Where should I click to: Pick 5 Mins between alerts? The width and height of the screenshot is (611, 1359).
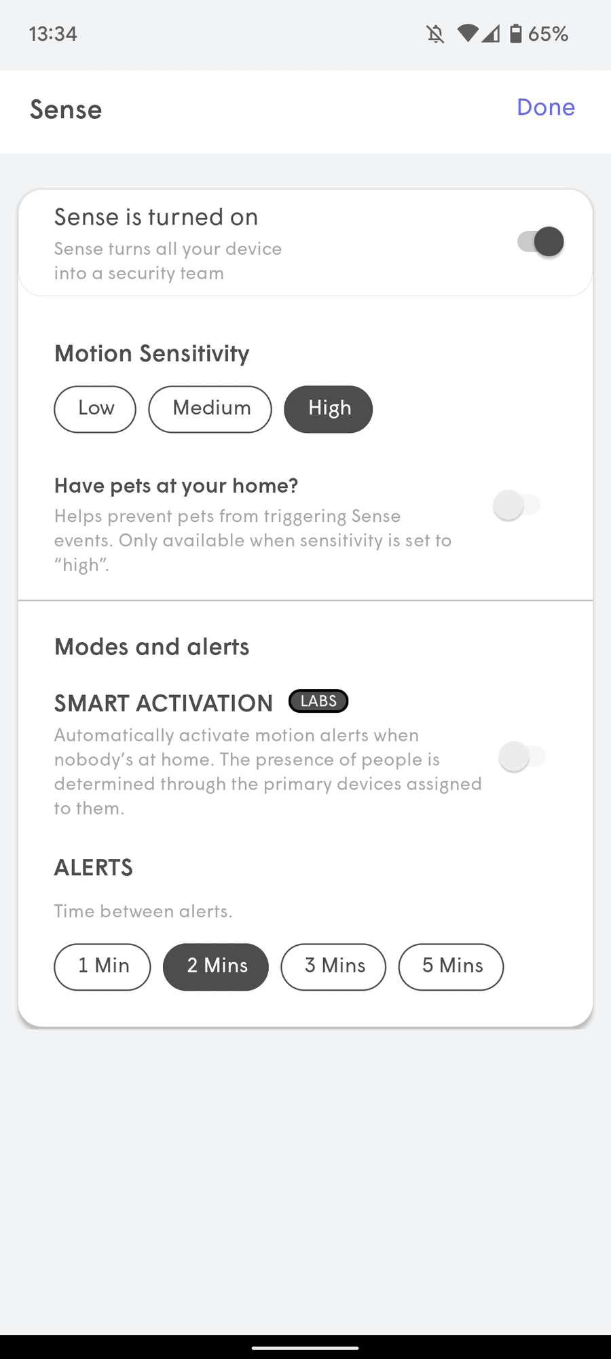click(x=451, y=966)
